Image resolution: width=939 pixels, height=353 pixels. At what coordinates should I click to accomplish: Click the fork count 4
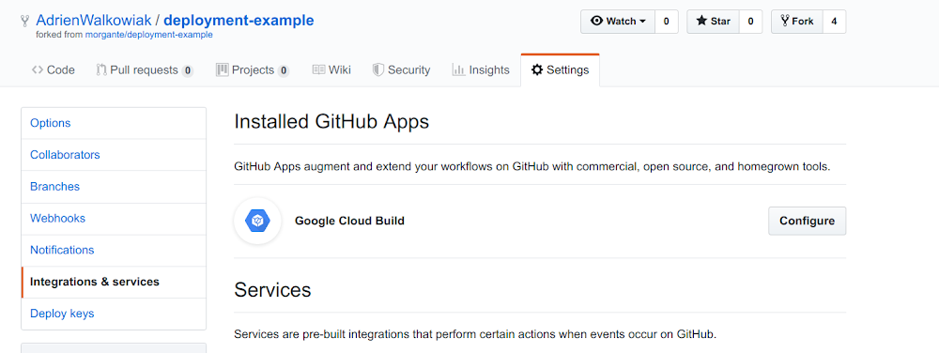click(834, 22)
